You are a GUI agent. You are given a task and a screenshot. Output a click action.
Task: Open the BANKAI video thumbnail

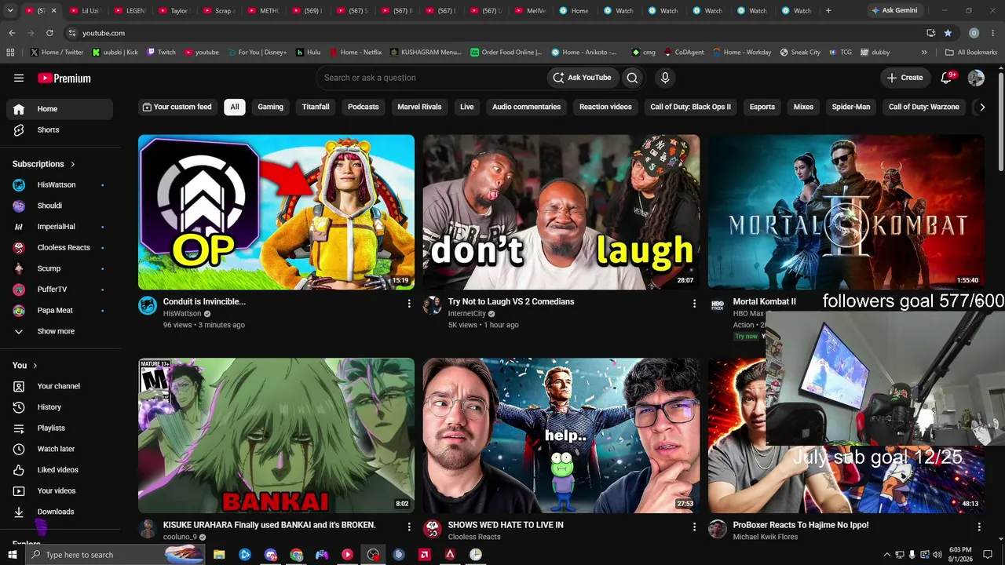pos(276,436)
